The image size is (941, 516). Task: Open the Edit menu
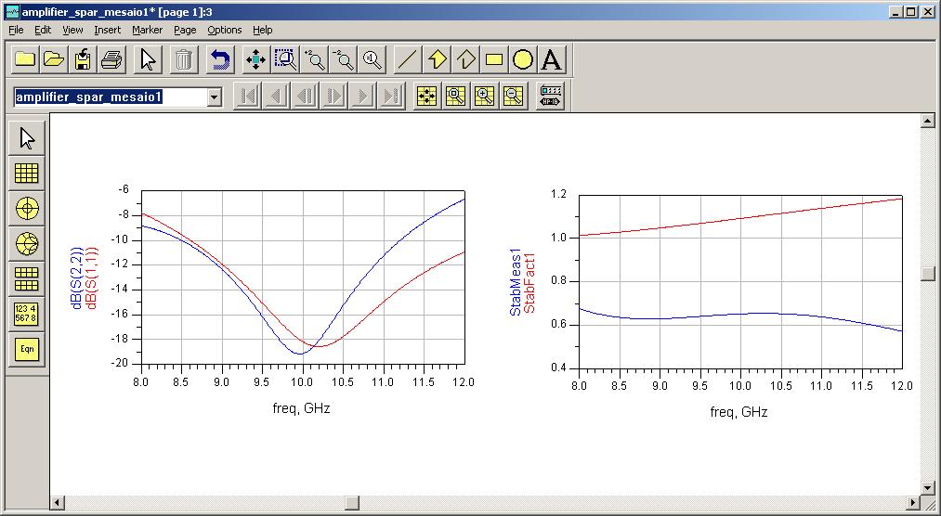43,30
